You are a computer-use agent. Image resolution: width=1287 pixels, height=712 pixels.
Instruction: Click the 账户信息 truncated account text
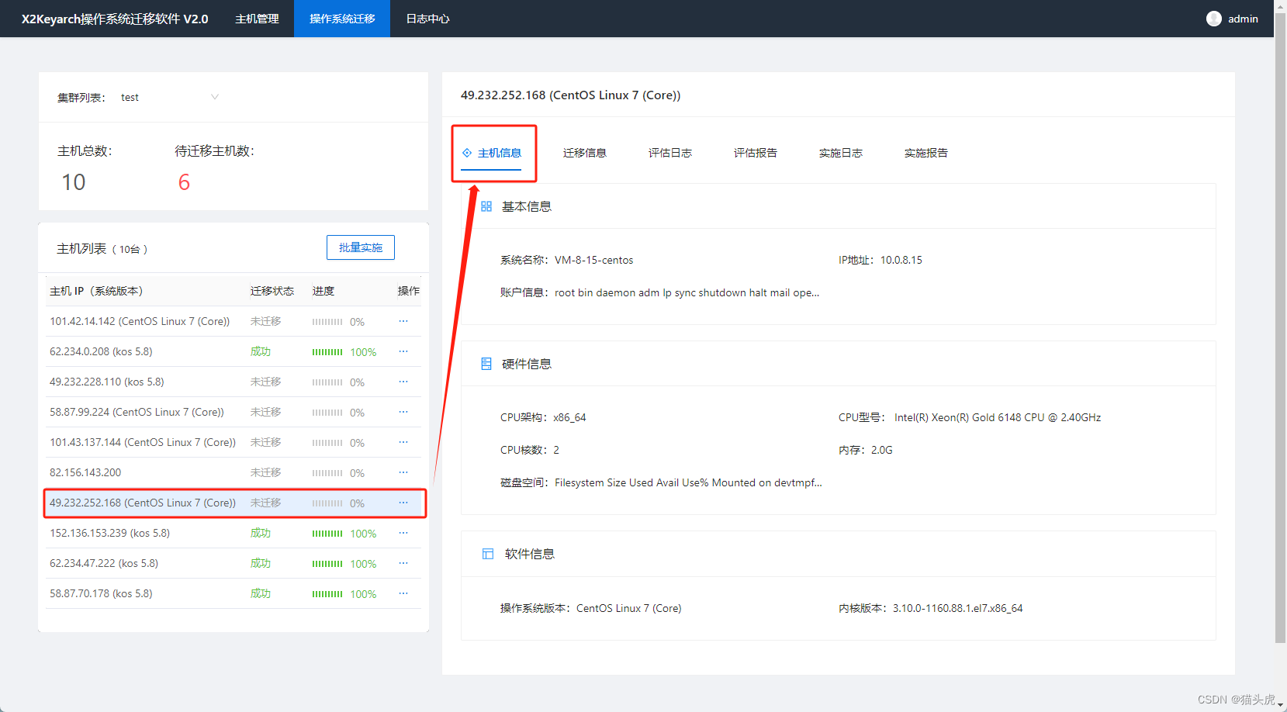[x=687, y=292]
